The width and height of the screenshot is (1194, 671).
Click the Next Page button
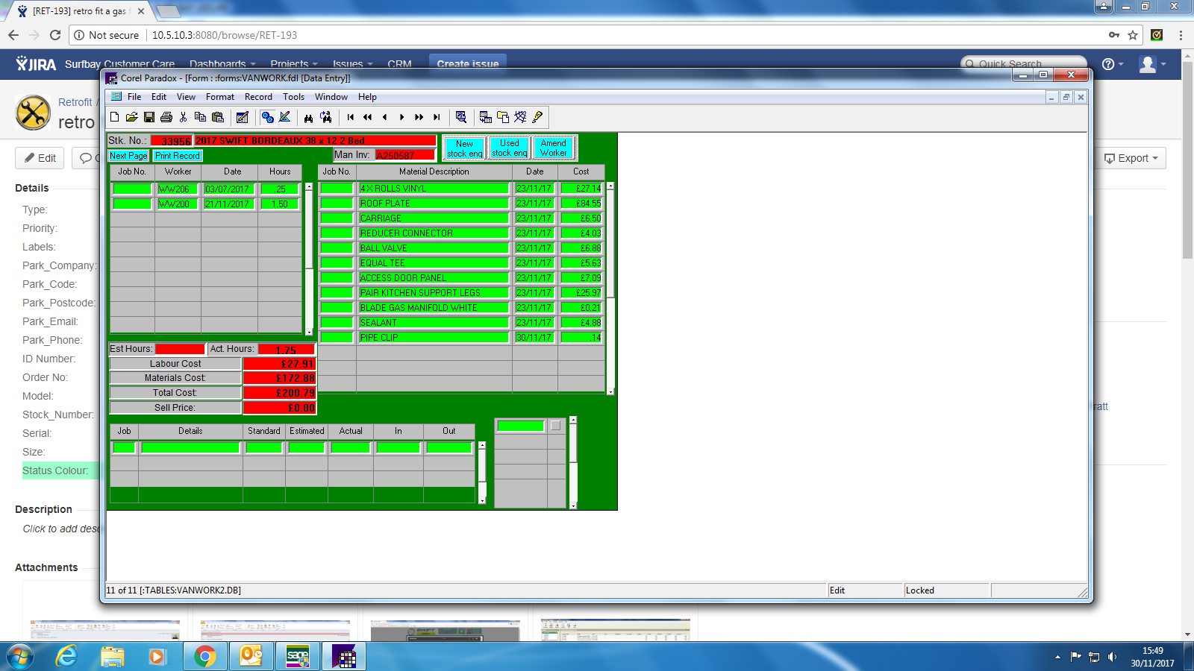coord(128,156)
